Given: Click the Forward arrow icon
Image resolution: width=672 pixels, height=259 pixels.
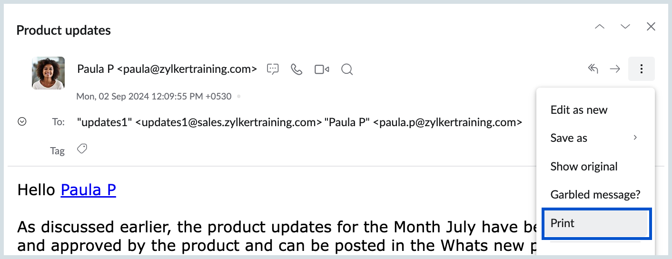Looking at the screenshot, I should click(615, 69).
